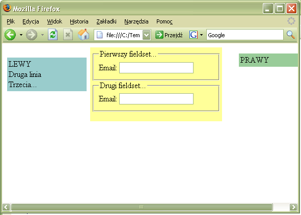
Task: Open the Historia menu
Action: point(79,21)
